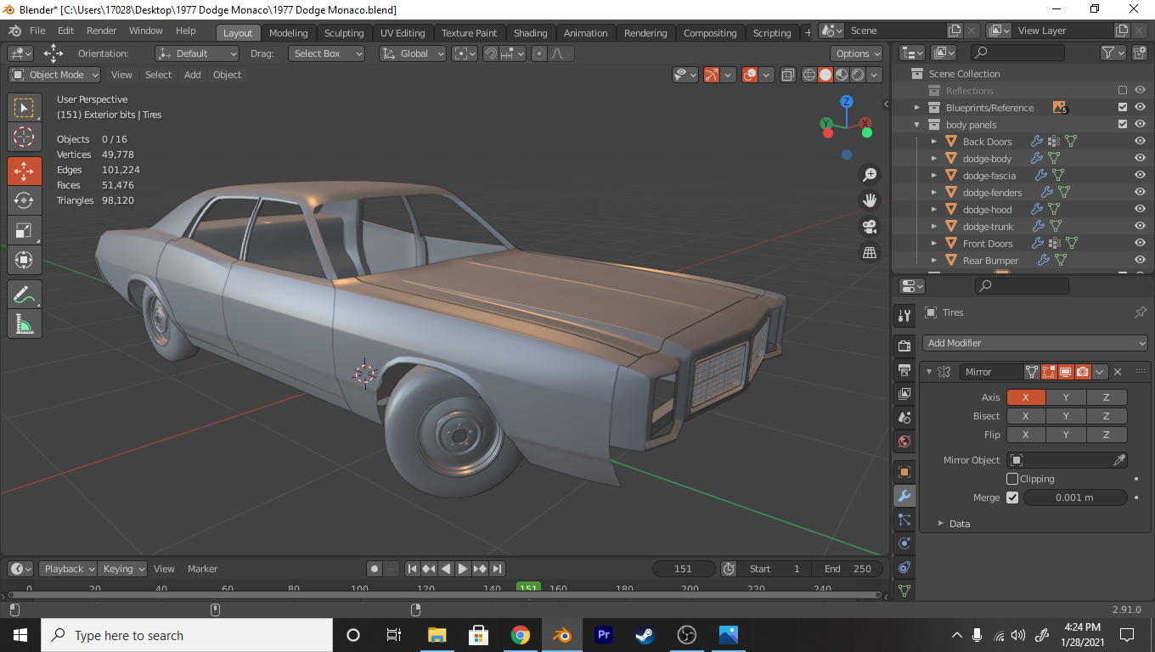
Task: Click the current frame 151 field
Action: pos(683,569)
